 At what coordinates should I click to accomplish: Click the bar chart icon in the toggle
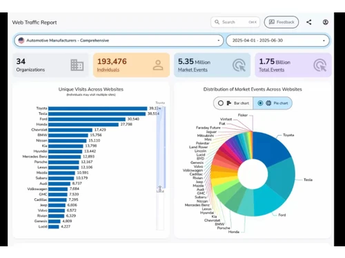[229, 103]
